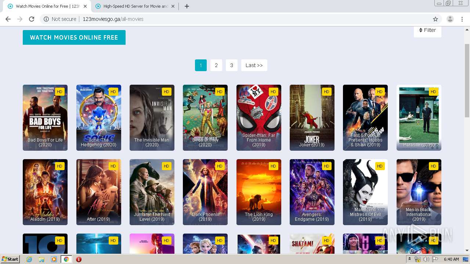Open the Windows Start menu

click(10, 259)
